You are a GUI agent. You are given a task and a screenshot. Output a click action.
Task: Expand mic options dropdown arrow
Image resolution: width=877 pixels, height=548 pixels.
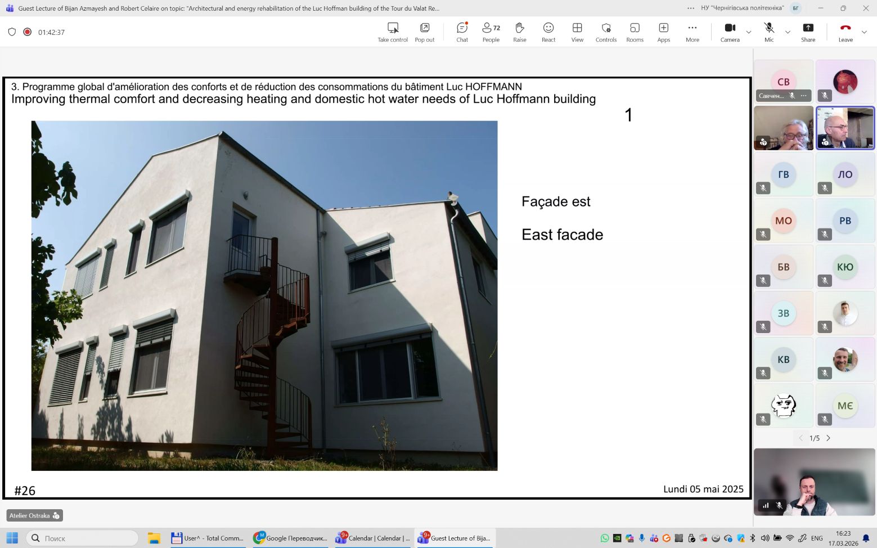coord(788,32)
